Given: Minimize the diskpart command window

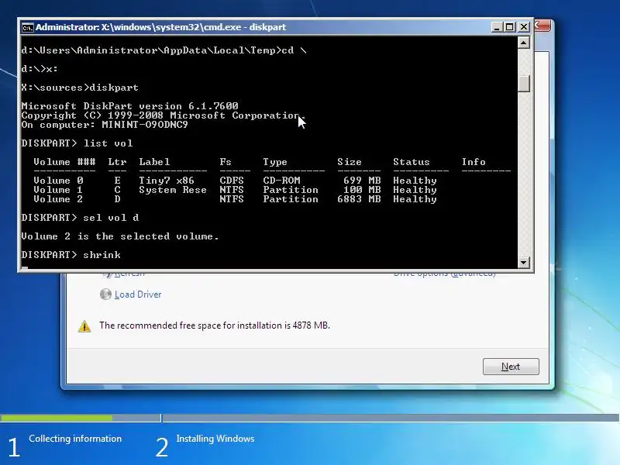Looking at the screenshot, I should click(497, 27).
